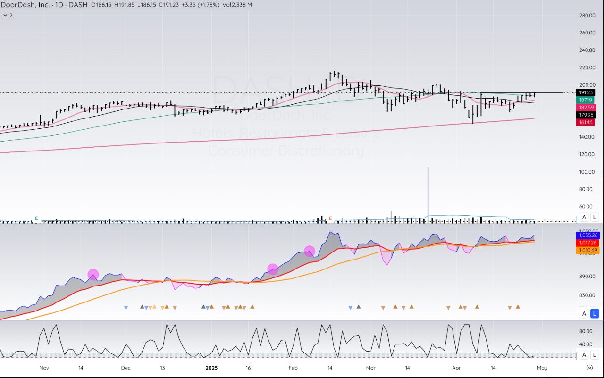Click the teal moving average label 187.19
The image size is (604, 378).
pyautogui.click(x=586, y=100)
